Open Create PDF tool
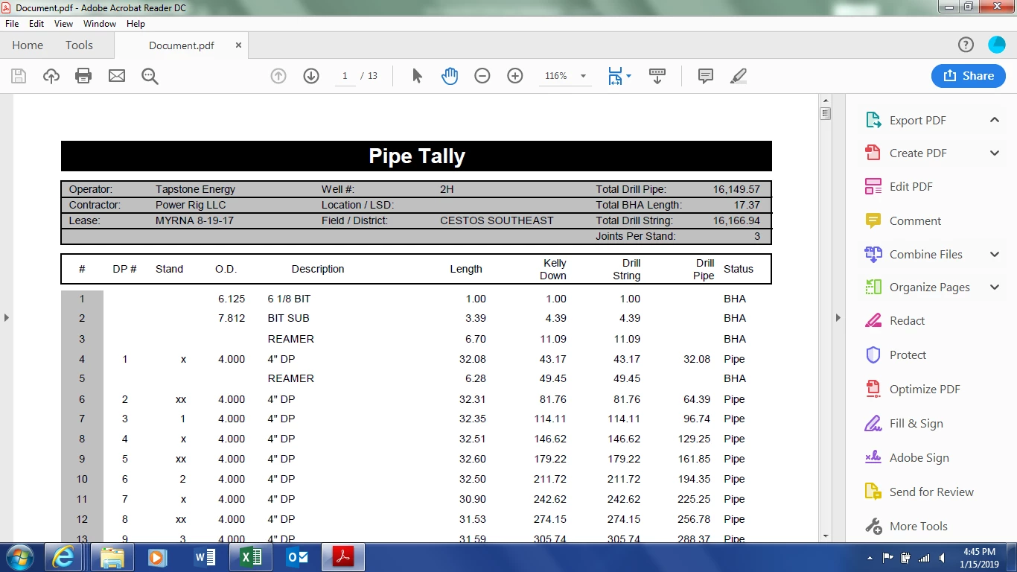 (917, 153)
